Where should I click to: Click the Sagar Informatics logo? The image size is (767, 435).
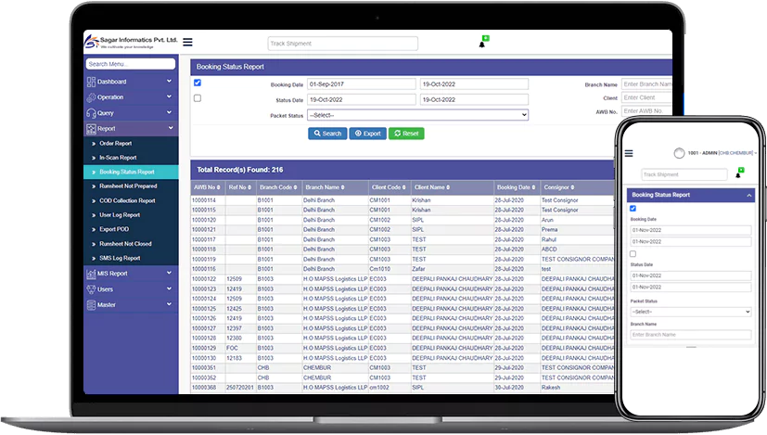pos(131,42)
